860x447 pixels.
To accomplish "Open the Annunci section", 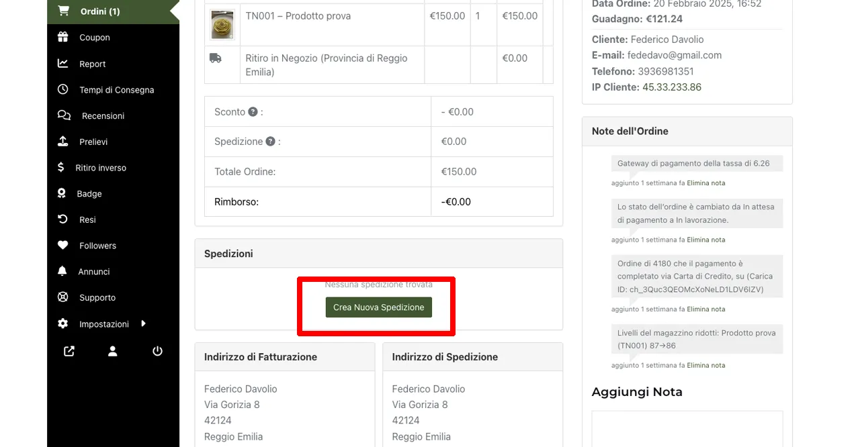I will click(94, 272).
